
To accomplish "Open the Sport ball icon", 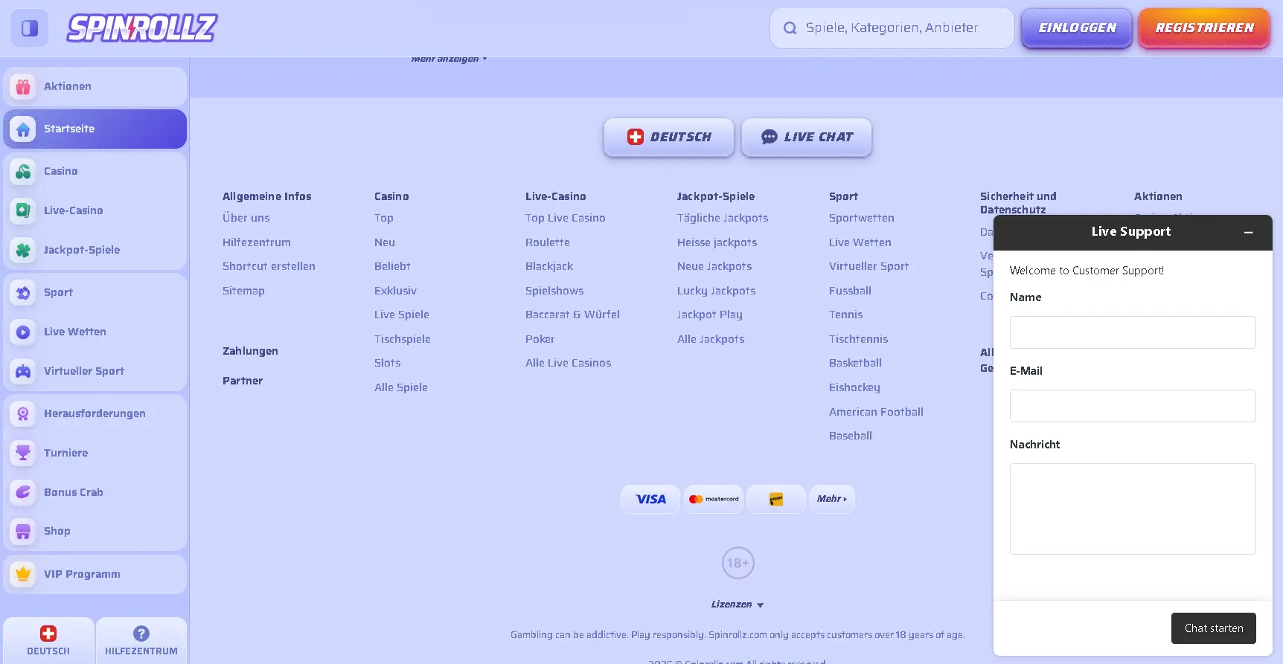I will pos(23,293).
